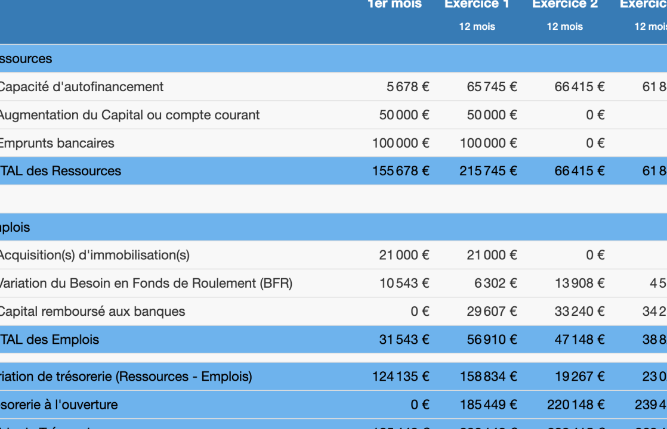Screen dimensions: 667x429
Task: Select the "Exercice 2" column header
Action: pos(564,5)
